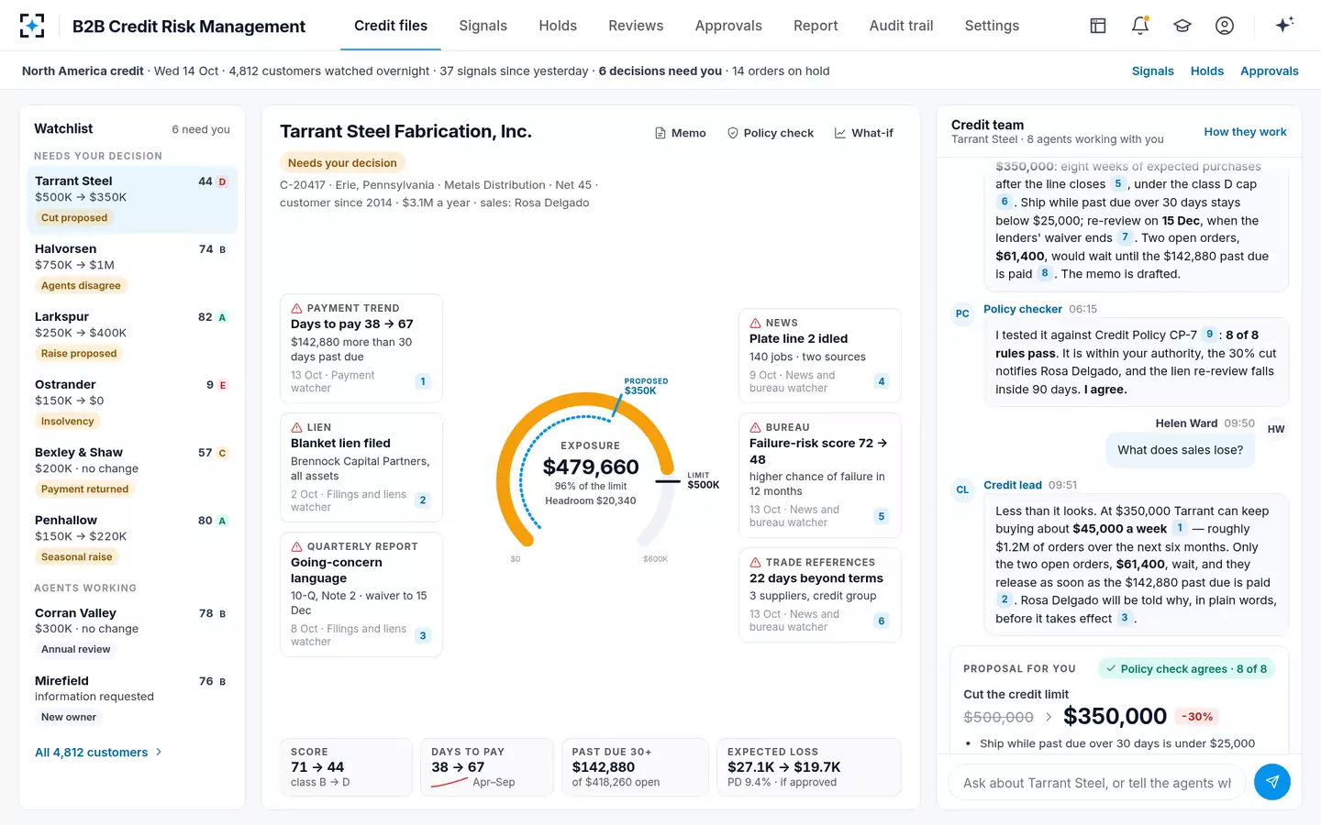Screen dimensions: 1321x825
Task: Send message with the paper plane button
Action: [x=1272, y=782]
